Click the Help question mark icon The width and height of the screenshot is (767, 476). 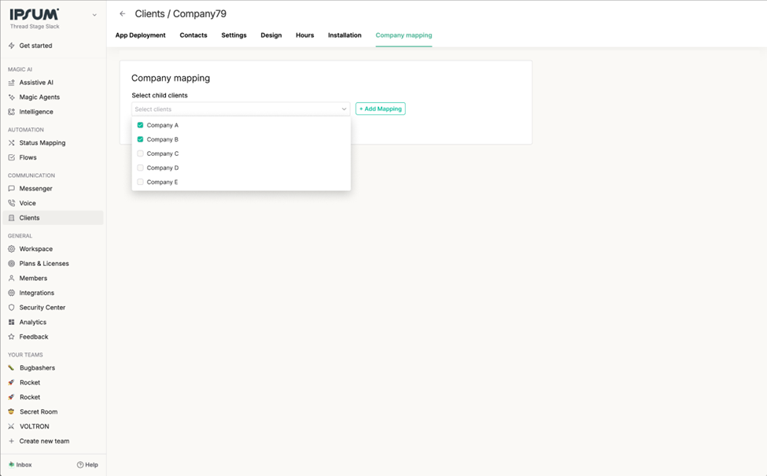[x=79, y=465]
